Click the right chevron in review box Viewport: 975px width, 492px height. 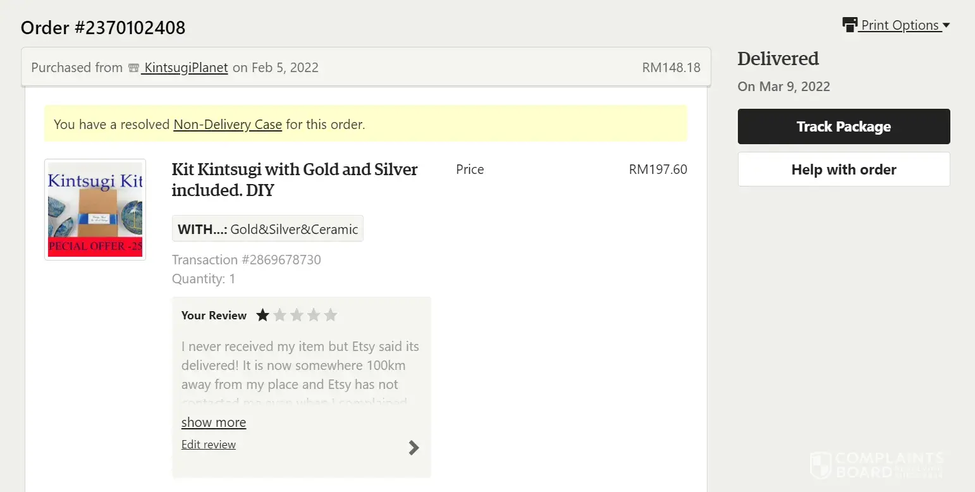pos(414,448)
